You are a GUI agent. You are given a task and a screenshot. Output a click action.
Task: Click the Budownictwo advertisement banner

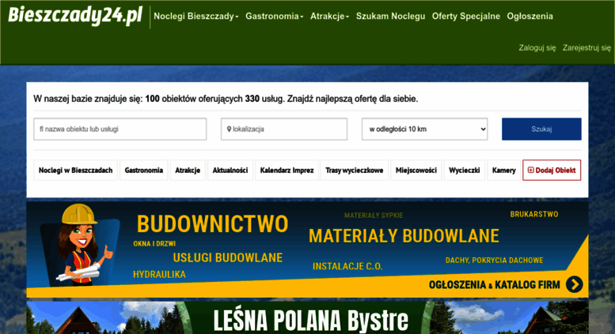click(307, 250)
